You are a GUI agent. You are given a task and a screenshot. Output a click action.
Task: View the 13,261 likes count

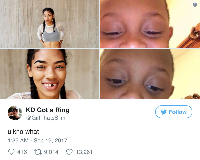click(x=84, y=152)
